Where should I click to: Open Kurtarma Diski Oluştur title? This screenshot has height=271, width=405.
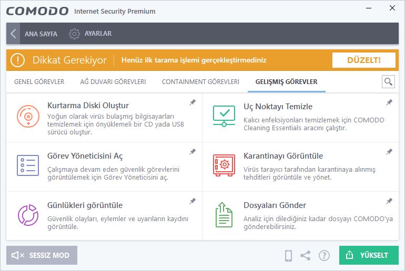pyautogui.click(x=88, y=106)
